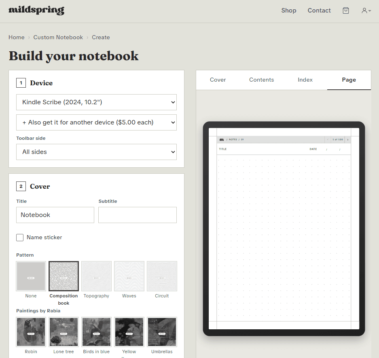Go to next page arrow in preview
The height and width of the screenshot is (358, 379).
coord(348,139)
